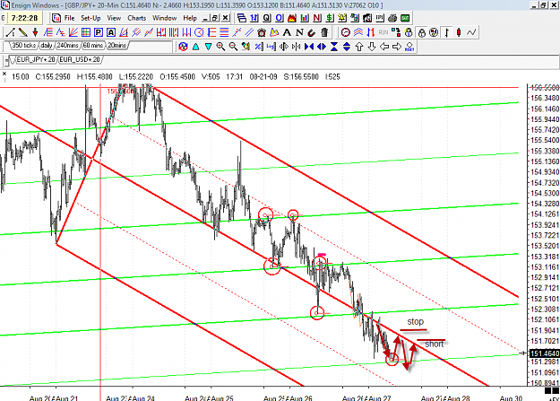Toggle the percent scale button
Viewport: 560px width, 401px height.
[x=259, y=47]
